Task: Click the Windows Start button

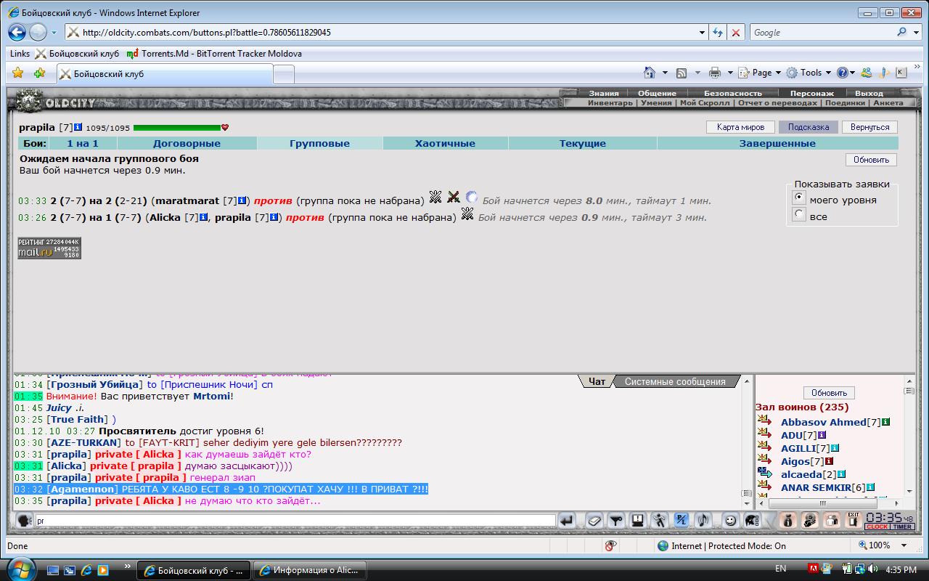Action: pos(20,569)
